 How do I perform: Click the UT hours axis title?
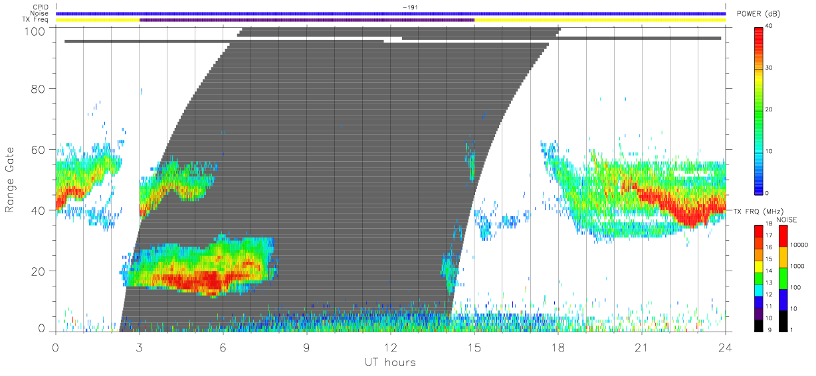(389, 362)
